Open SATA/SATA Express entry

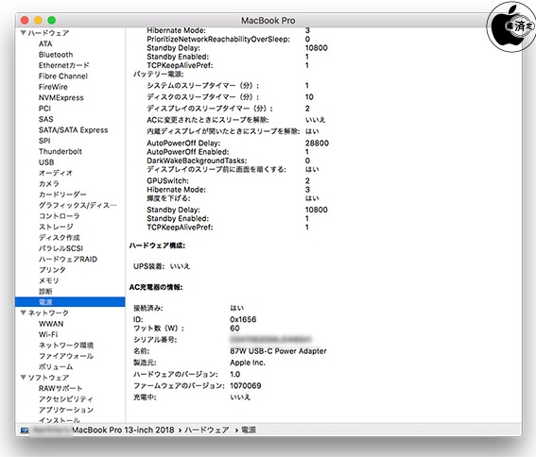click(73, 130)
